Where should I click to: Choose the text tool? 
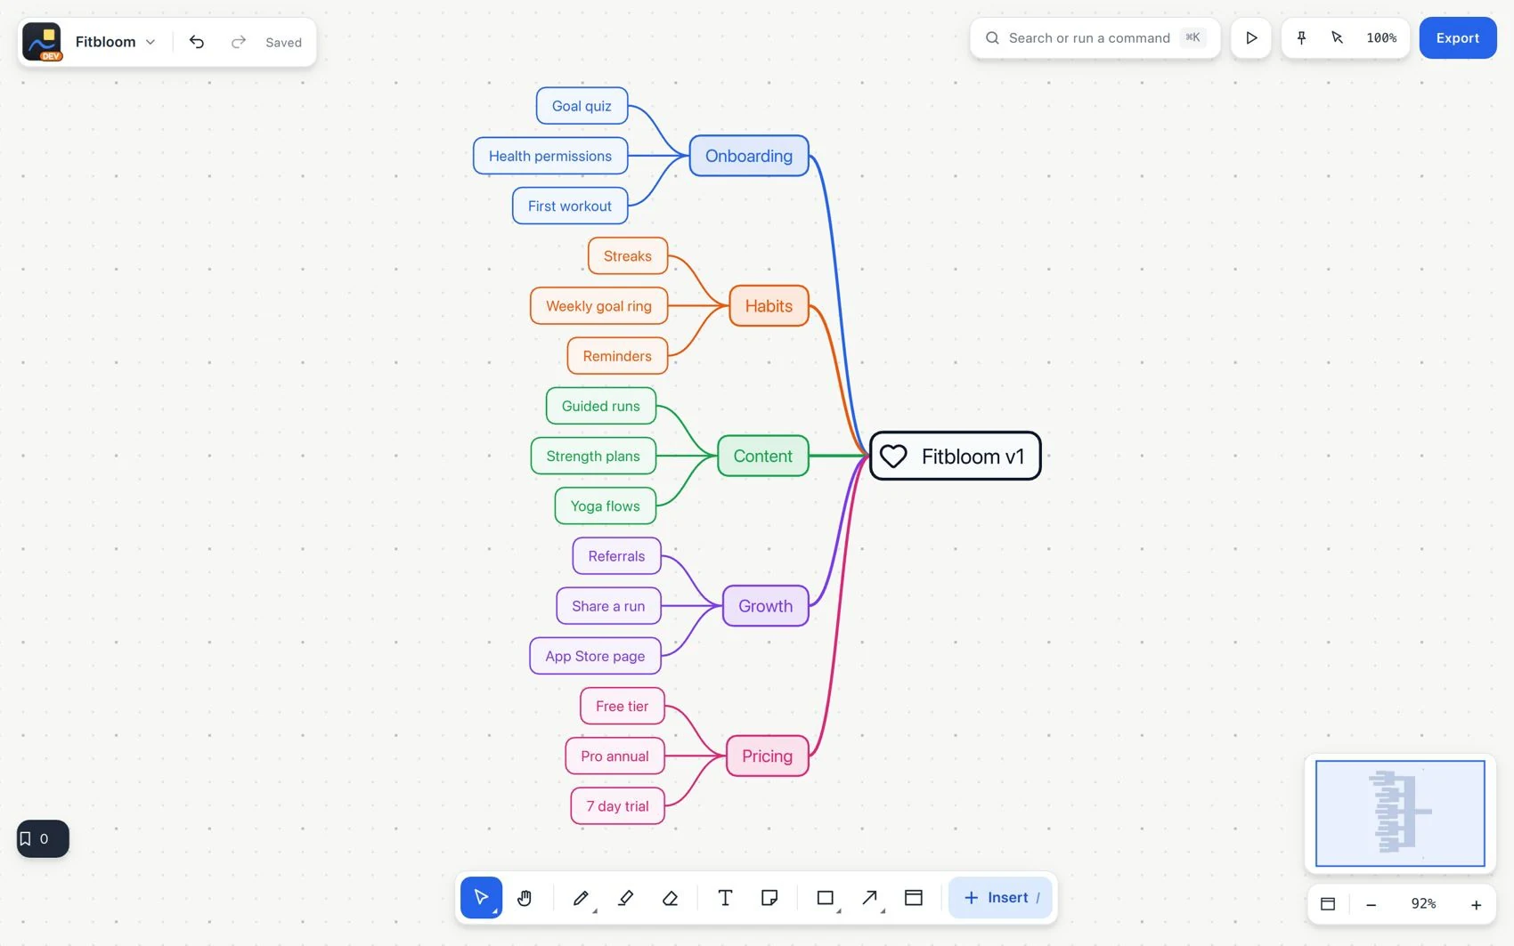[x=725, y=897]
